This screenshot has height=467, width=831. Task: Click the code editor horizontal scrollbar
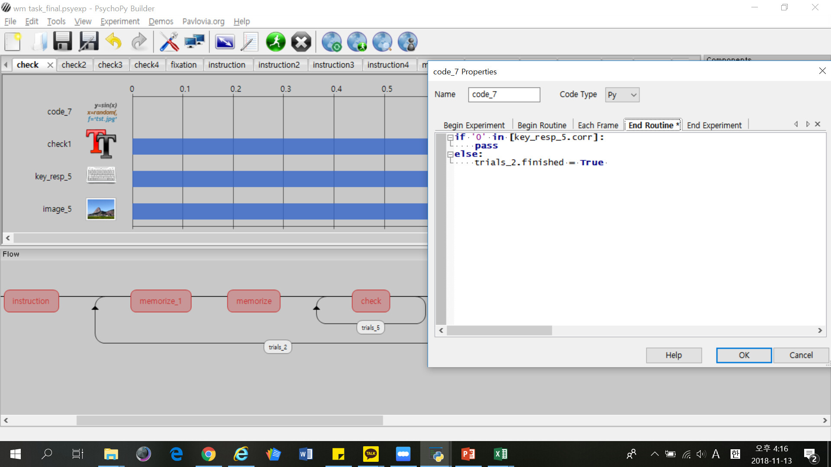[499, 330]
